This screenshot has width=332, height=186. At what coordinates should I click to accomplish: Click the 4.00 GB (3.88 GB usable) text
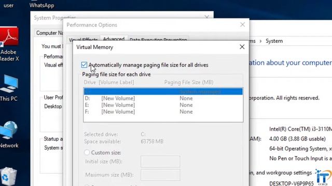tap(297, 139)
